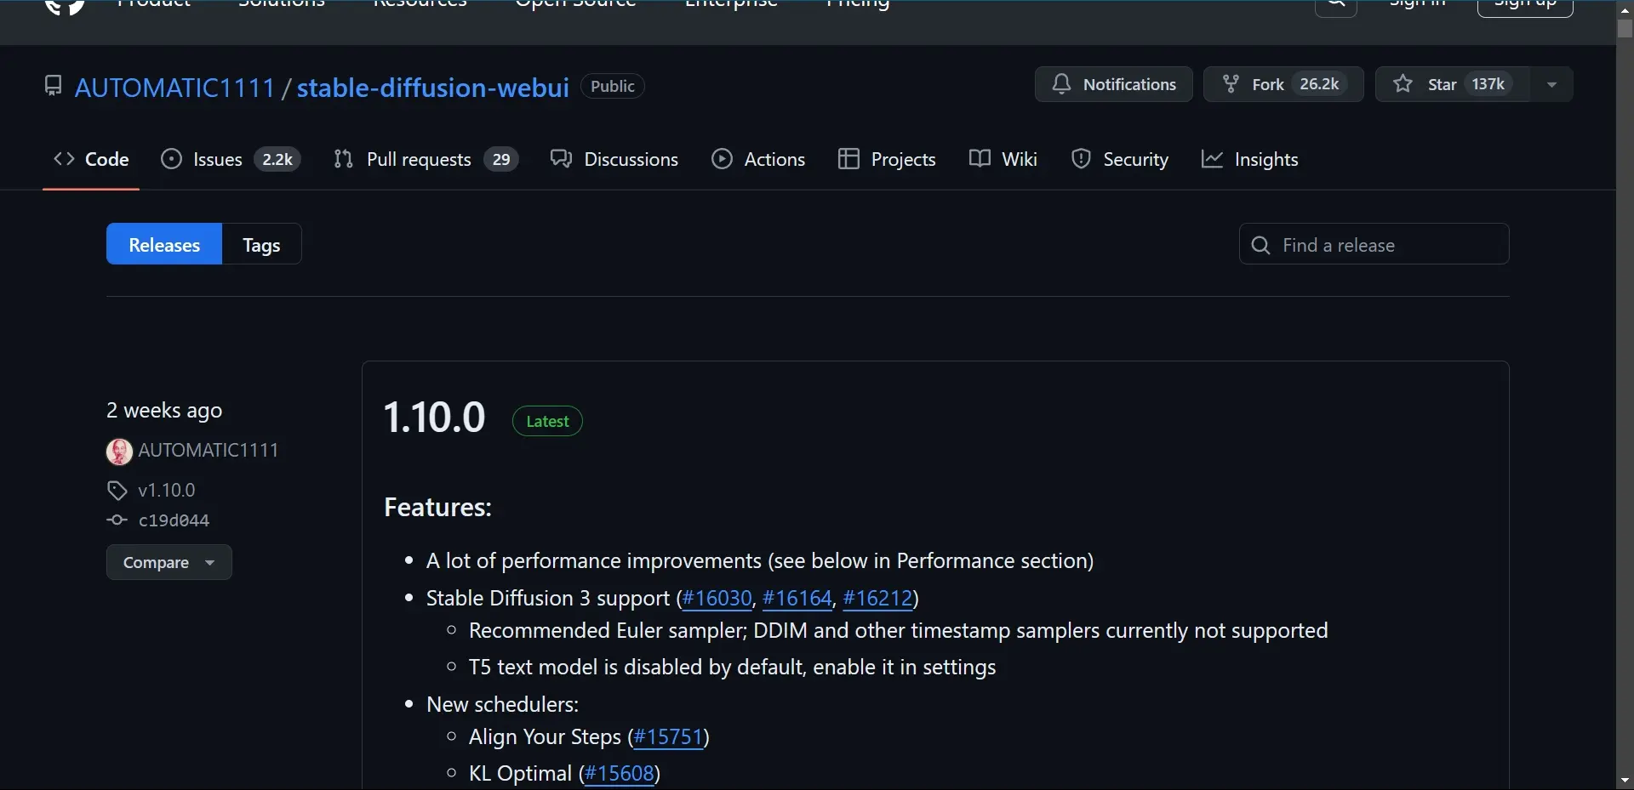Click the Projects table icon

848,159
